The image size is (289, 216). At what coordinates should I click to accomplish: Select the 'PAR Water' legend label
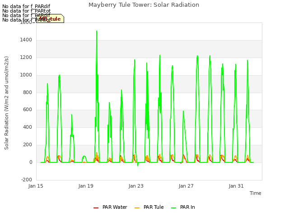115,207
